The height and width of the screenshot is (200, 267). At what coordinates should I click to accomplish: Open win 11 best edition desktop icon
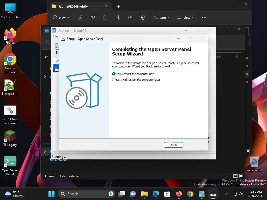(10, 115)
